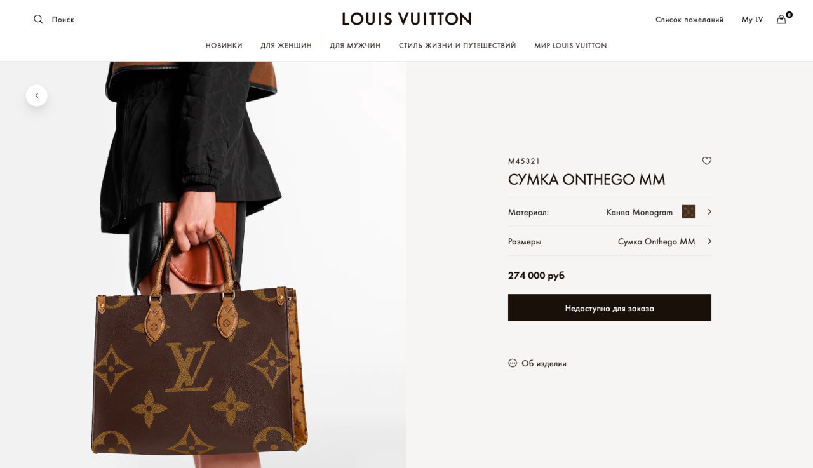Image resolution: width=813 pixels, height=468 pixels.
Task: Go to previous product image arrow
Action: coord(37,95)
